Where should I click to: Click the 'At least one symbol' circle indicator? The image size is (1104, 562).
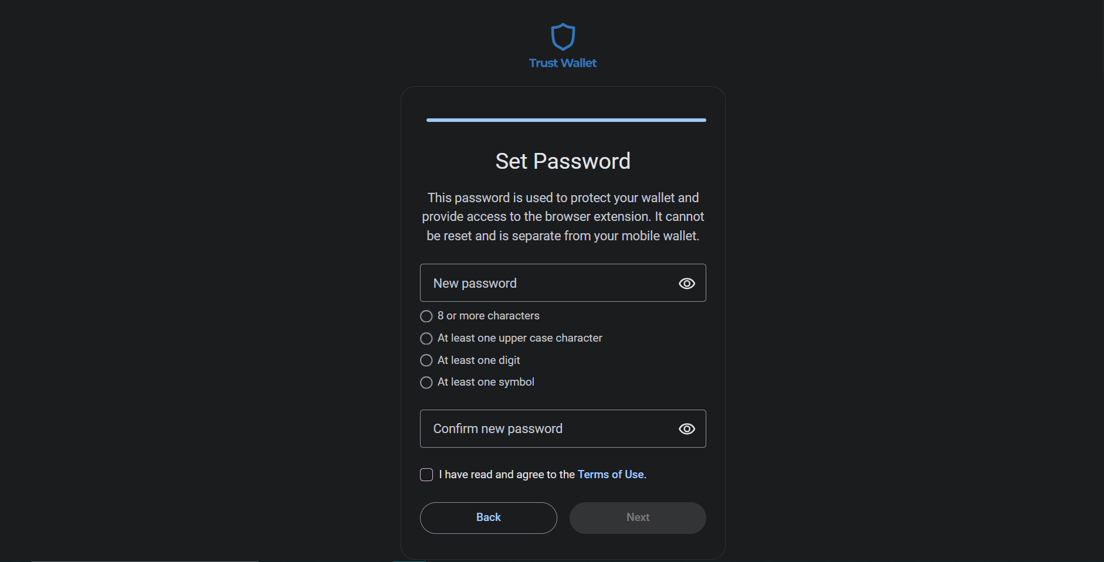click(x=426, y=383)
